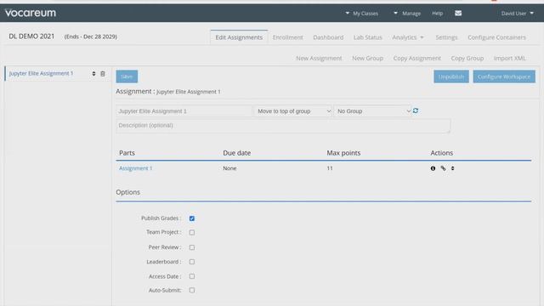Switch to the Dashboard tab
The width and height of the screenshot is (544, 306).
(328, 37)
